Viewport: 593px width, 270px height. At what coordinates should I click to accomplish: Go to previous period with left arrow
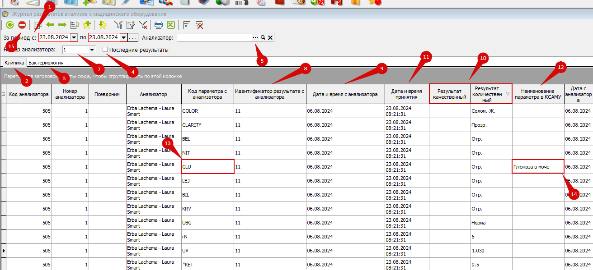click(x=51, y=25)
